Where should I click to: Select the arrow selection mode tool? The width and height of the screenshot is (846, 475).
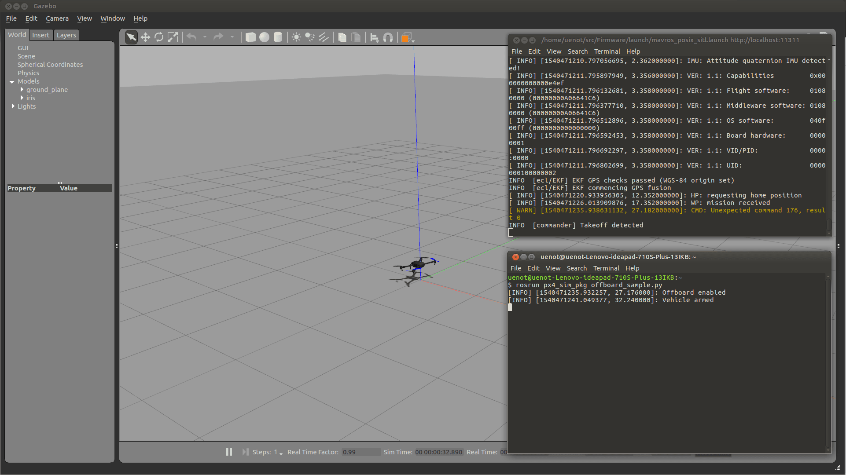click(131, 37)
